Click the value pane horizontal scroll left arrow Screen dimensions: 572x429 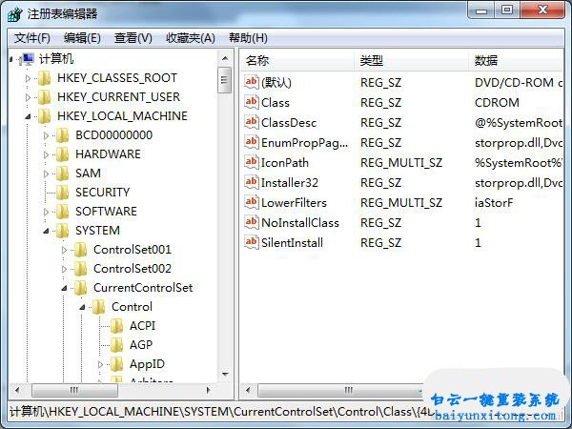pos(248,390)
